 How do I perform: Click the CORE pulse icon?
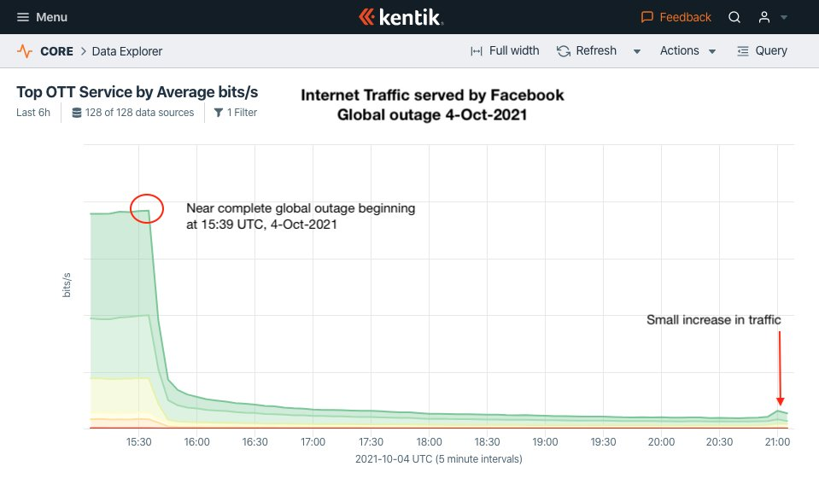tap(25, 51)
